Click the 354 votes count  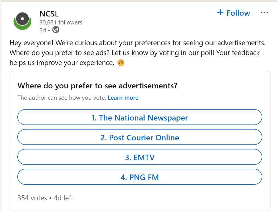(32, 198)
